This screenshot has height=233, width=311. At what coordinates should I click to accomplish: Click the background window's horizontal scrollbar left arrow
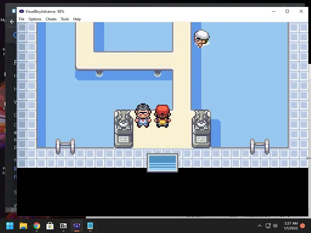click(x=8, y=210)
